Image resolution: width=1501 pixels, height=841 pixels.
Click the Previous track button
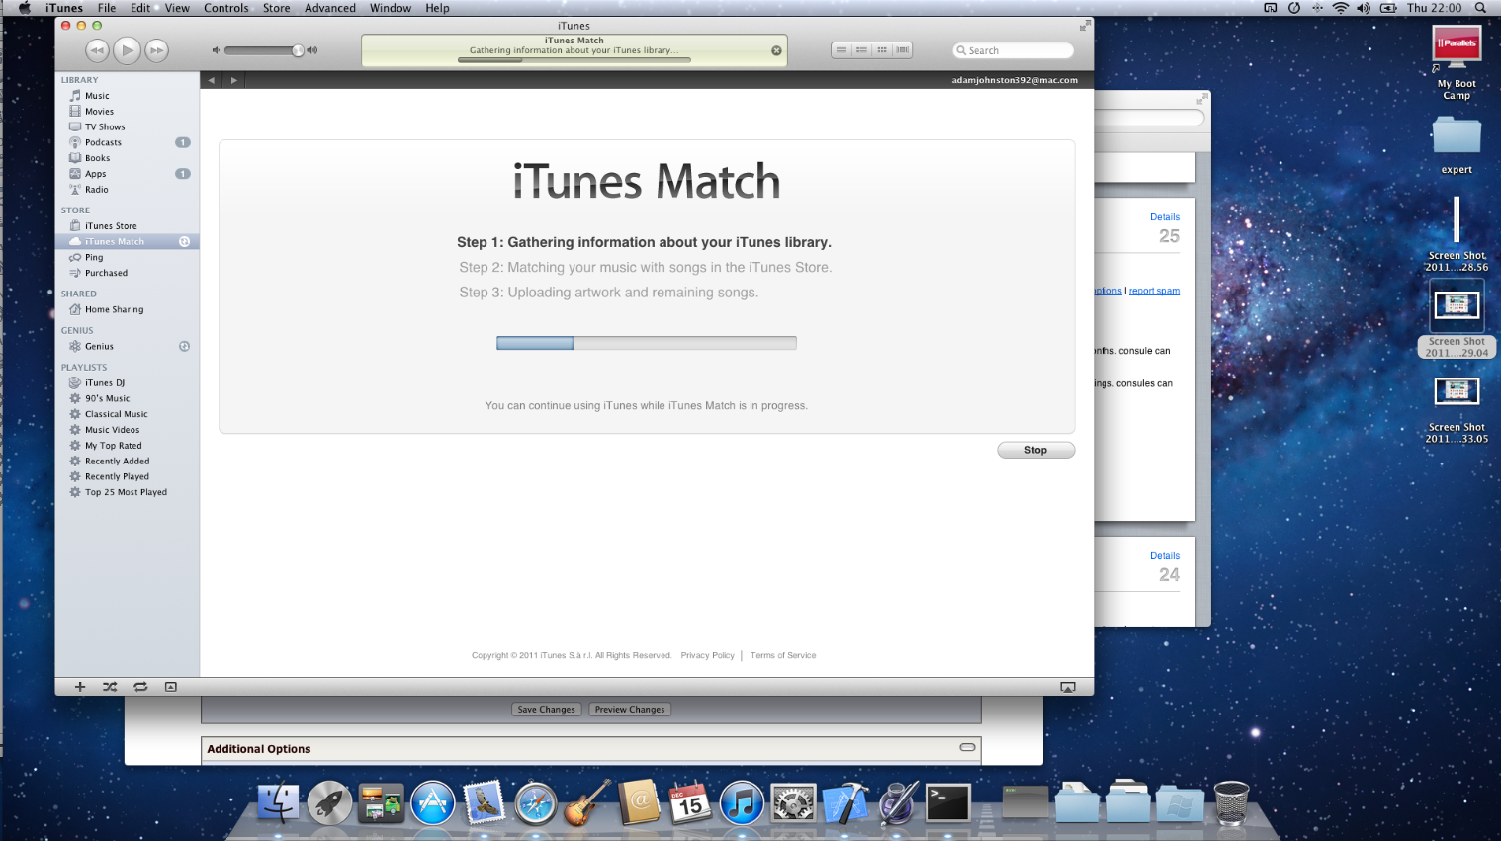(x=97, y=50)
